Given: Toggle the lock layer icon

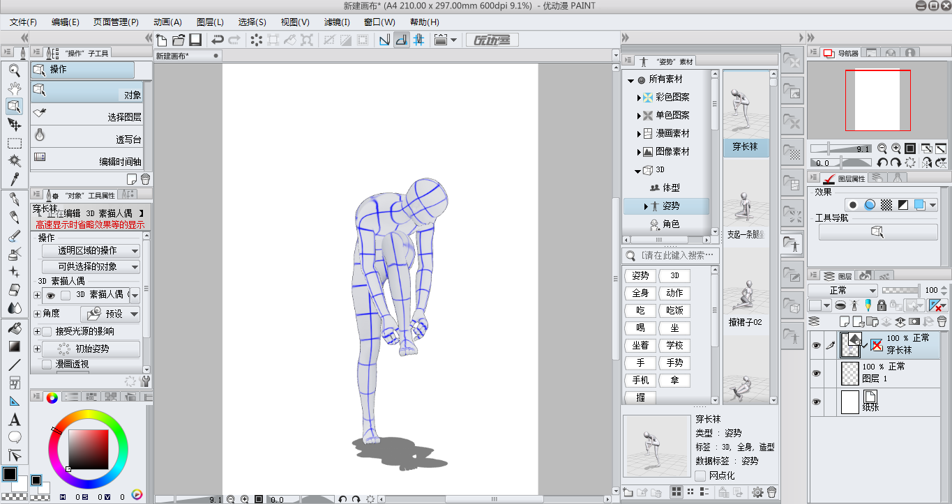Looking at the screenshot, I should (882, 305).
